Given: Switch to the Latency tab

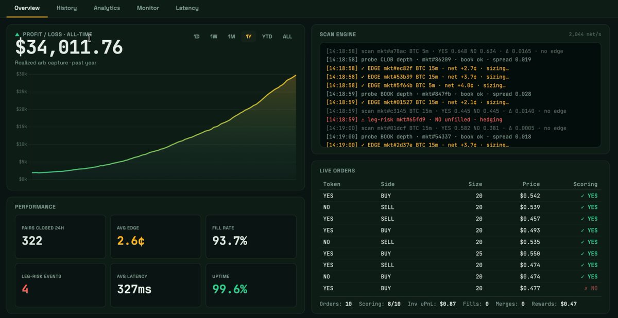Looking at the screenshot, I should 187,8.
